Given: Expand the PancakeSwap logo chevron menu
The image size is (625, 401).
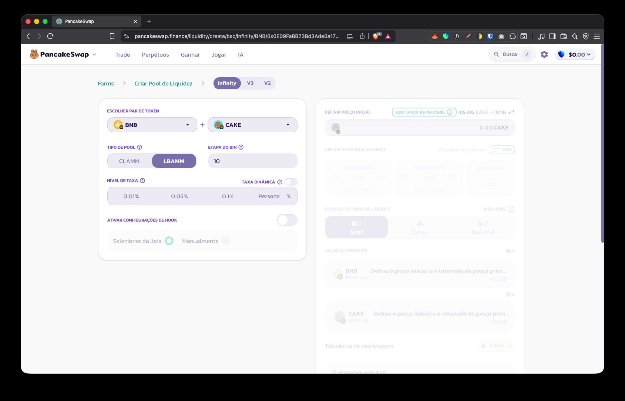Looking at the screenshot, I should [94, 54].
